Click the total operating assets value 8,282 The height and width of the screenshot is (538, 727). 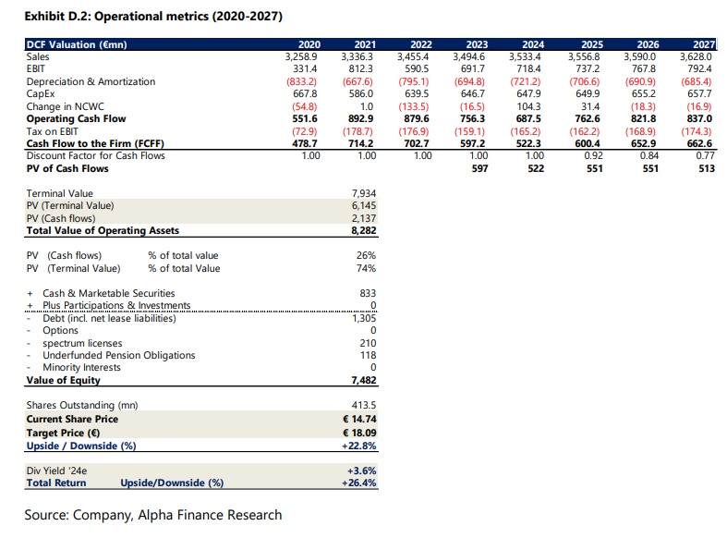tap(364, 230)
